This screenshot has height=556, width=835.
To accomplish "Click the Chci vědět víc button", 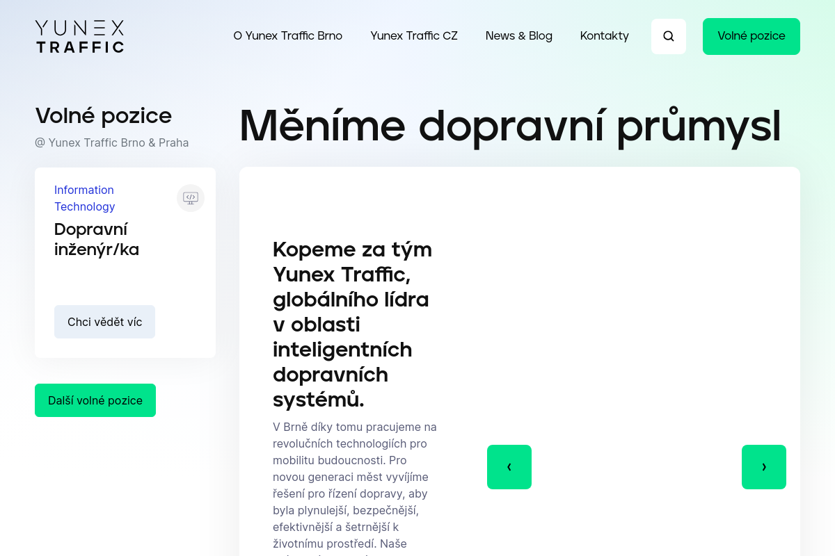I will [105, 322].
